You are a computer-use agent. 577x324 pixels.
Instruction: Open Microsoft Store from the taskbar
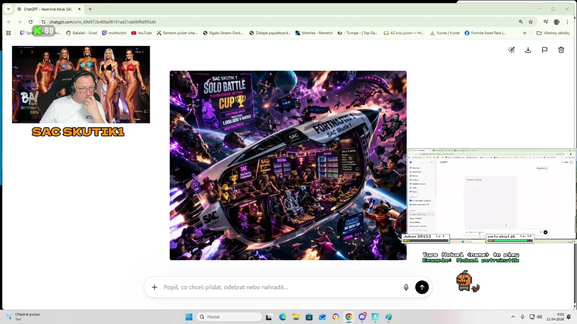(309, 317)
